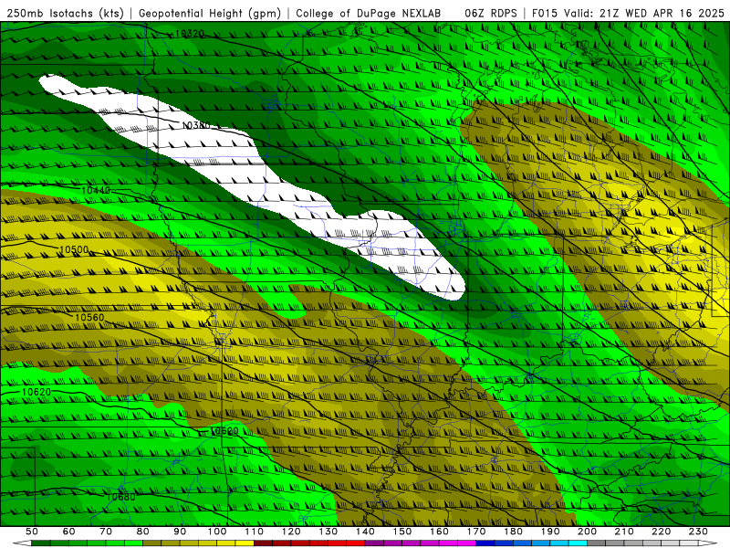
Task: Click the 10560 height contour label
Action: 89,317
